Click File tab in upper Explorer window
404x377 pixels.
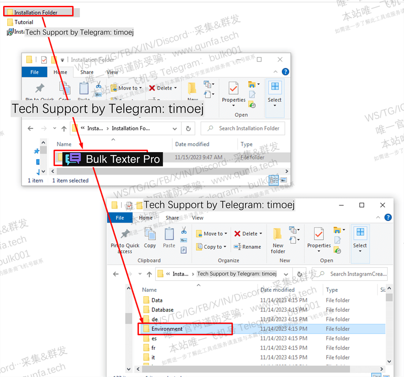tap(35, 72)
